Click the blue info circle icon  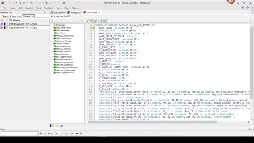248,8
